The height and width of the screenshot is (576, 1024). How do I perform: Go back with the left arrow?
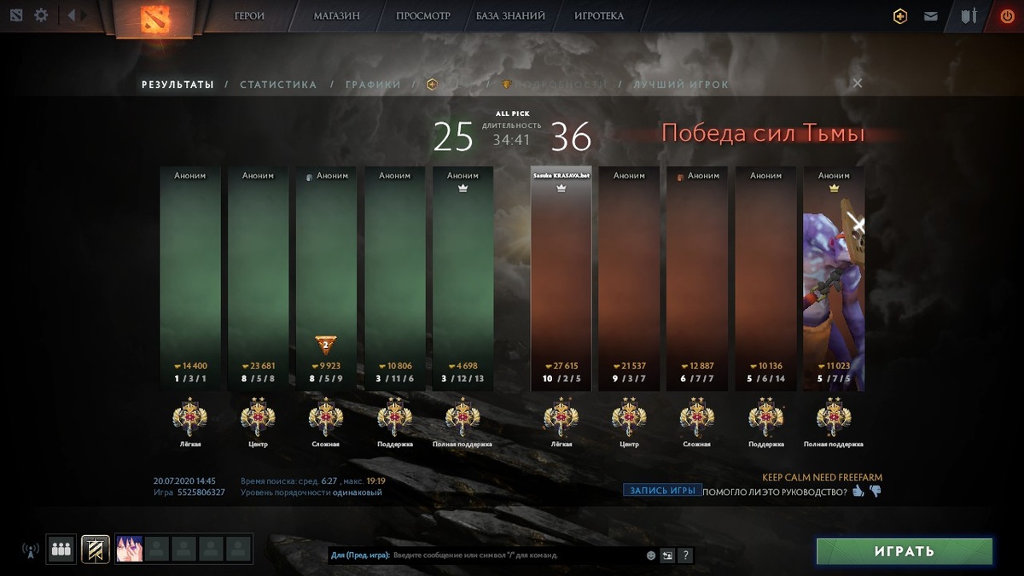(72, 15)
